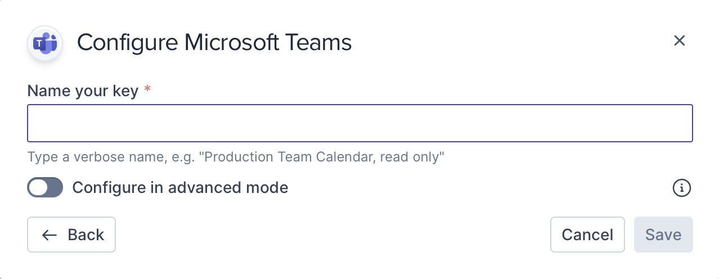Screen dimensions: 719x279
Task: Click the "Configure in advanced mode" label
Action: [180, 188]
